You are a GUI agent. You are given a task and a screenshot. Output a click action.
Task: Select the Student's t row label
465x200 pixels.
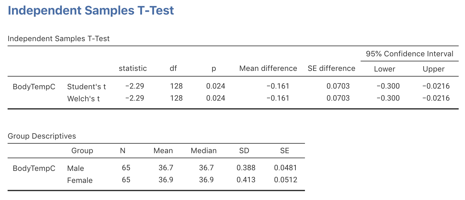click(x=87, y=86)
